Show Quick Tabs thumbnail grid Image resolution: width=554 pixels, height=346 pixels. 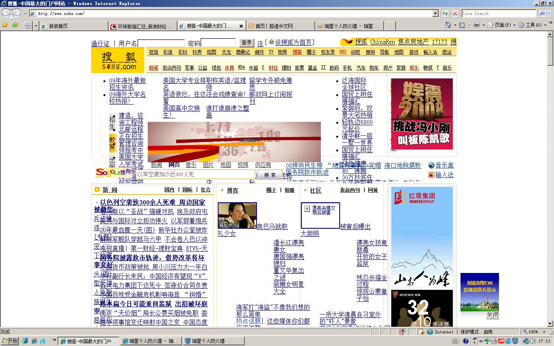[28, 26]
